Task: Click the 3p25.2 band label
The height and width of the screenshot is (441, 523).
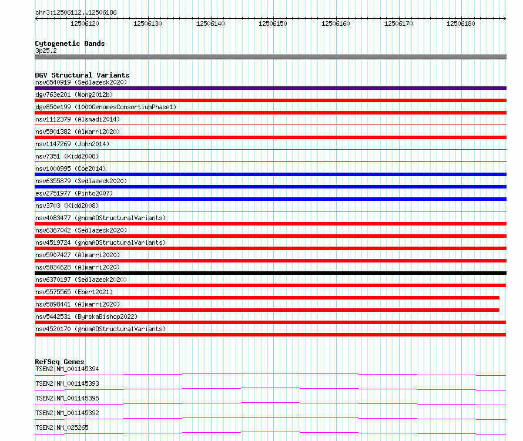Action: (x=46, y=51)
